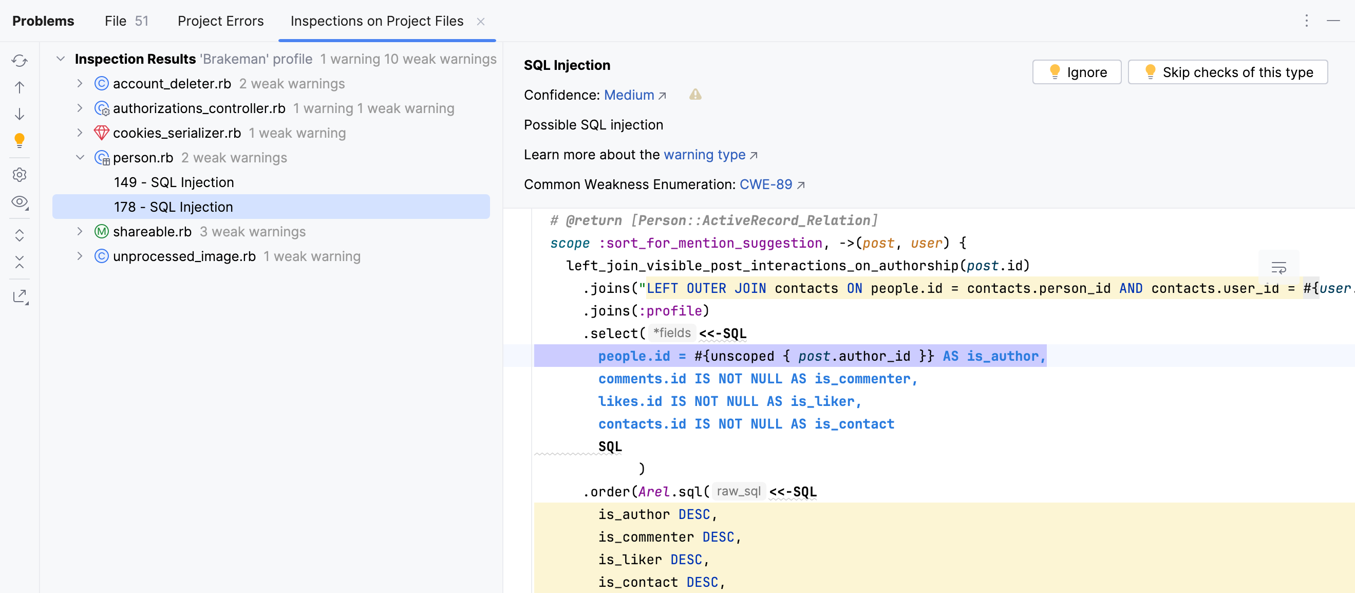This screenshot has height=593, width=1355.
Task: Expand all tree nodes
Action: (20, 236)
